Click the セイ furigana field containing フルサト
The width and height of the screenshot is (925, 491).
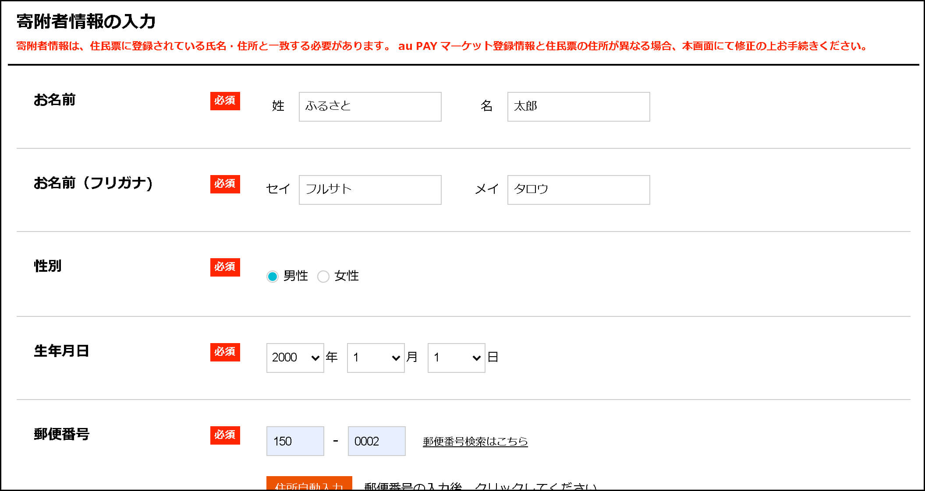coord(370,190)
